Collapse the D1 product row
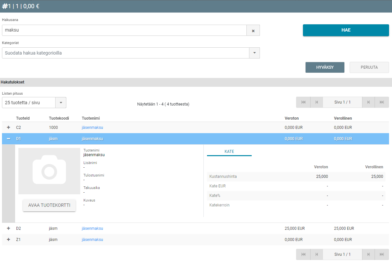 pos(9,138)
